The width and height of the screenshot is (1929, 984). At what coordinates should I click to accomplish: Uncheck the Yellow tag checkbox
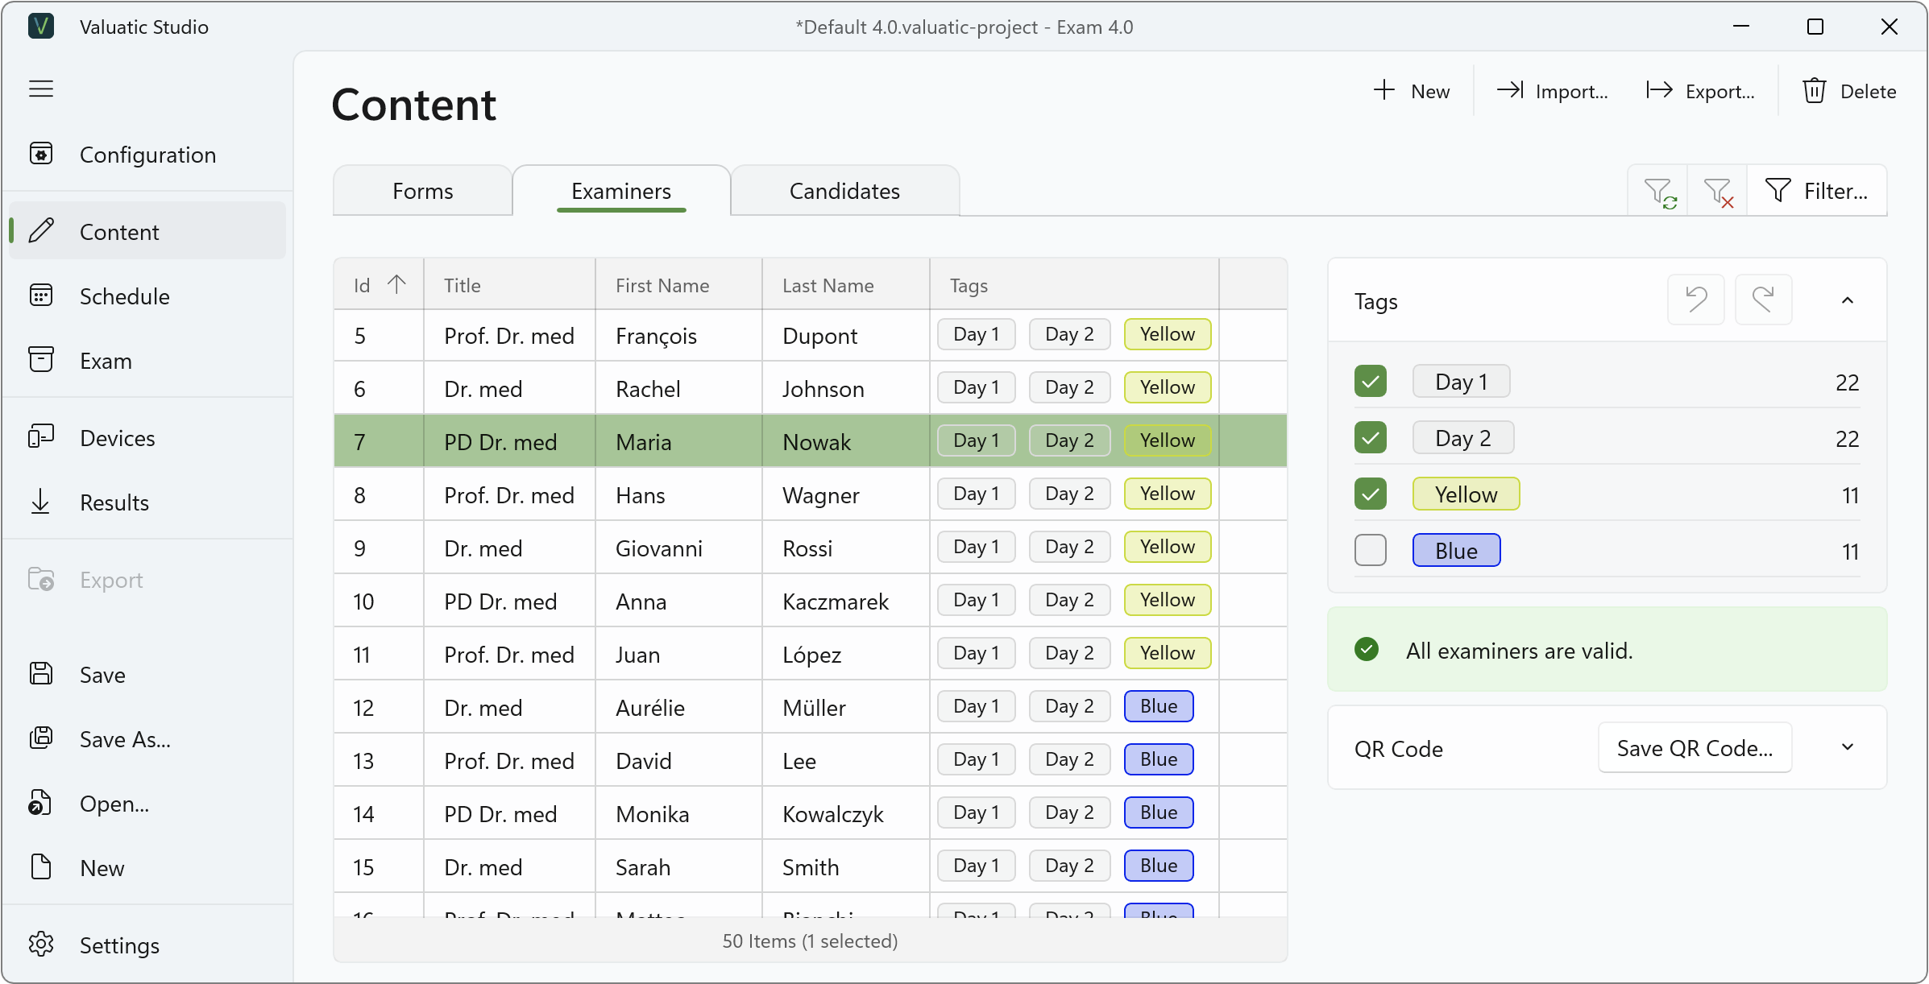[x=1371, y=494]
